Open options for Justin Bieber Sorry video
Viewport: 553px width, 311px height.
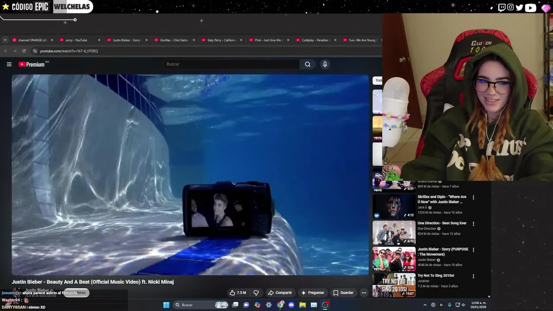(473, 250)
